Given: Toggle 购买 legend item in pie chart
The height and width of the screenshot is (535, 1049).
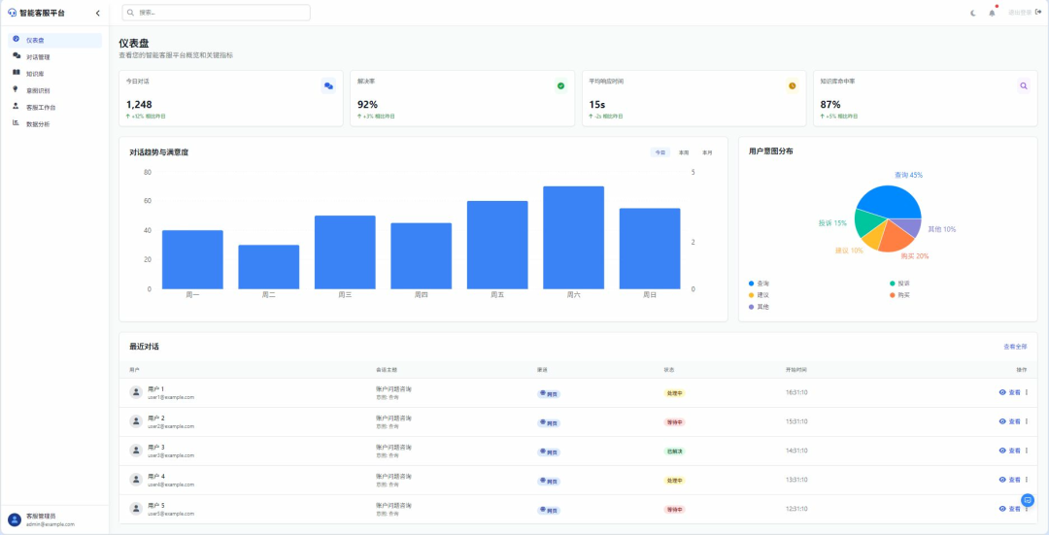Looking at the screenshot, I should pyautogui.click(x=899, y=294).
